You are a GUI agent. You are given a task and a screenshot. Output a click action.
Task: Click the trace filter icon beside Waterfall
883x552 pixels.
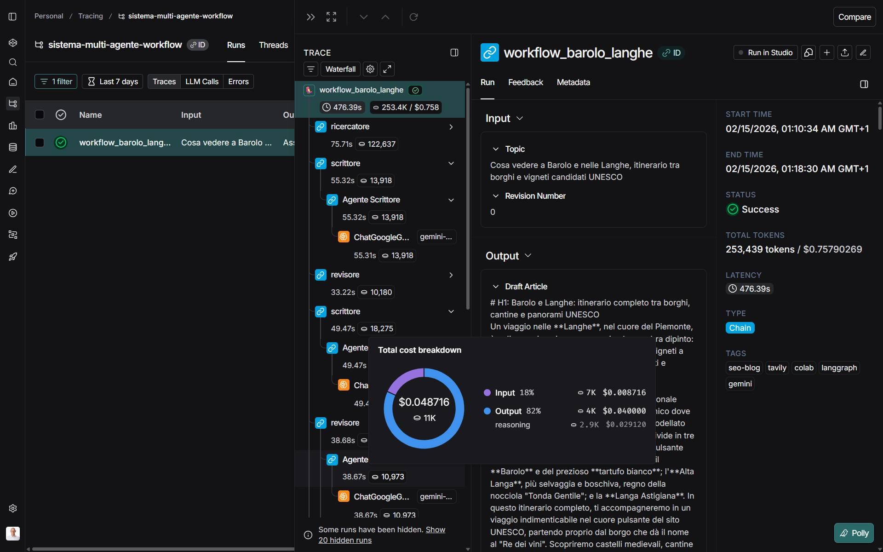[x=311, y=69]
